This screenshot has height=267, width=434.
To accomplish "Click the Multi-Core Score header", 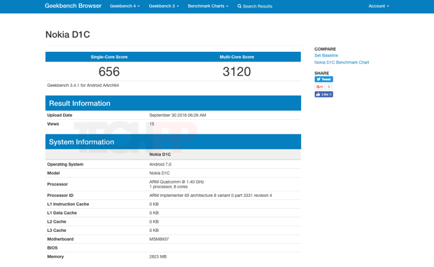I will (x=237, y=57).
